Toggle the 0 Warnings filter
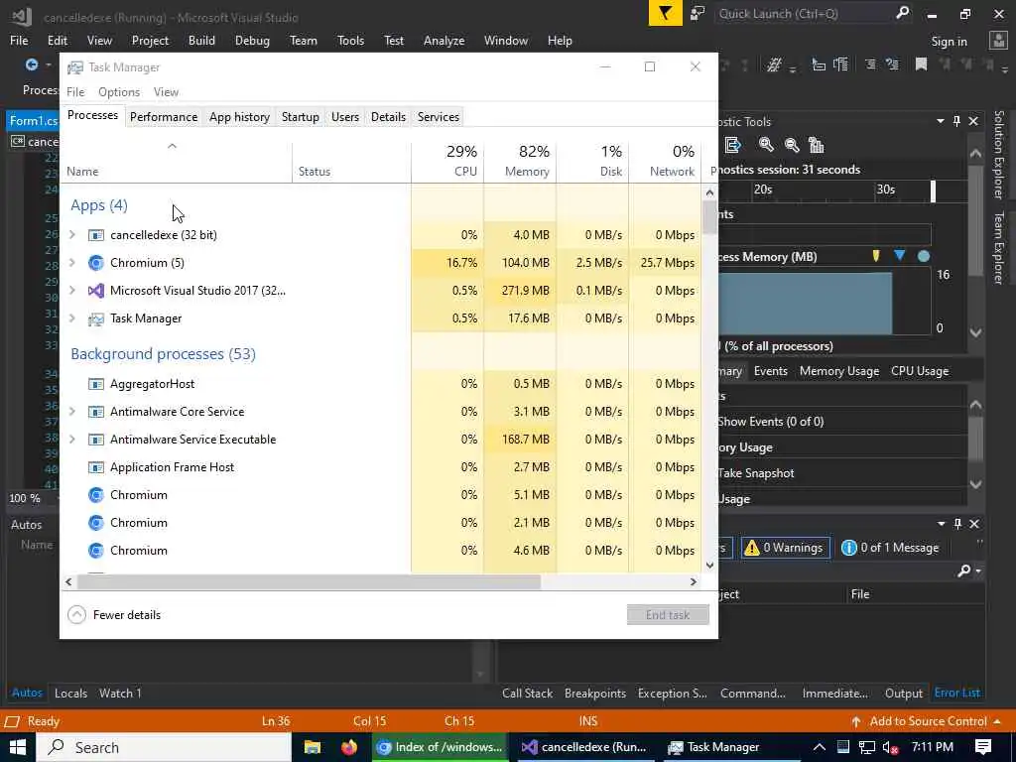The image size is (1016, 762). 786,548
